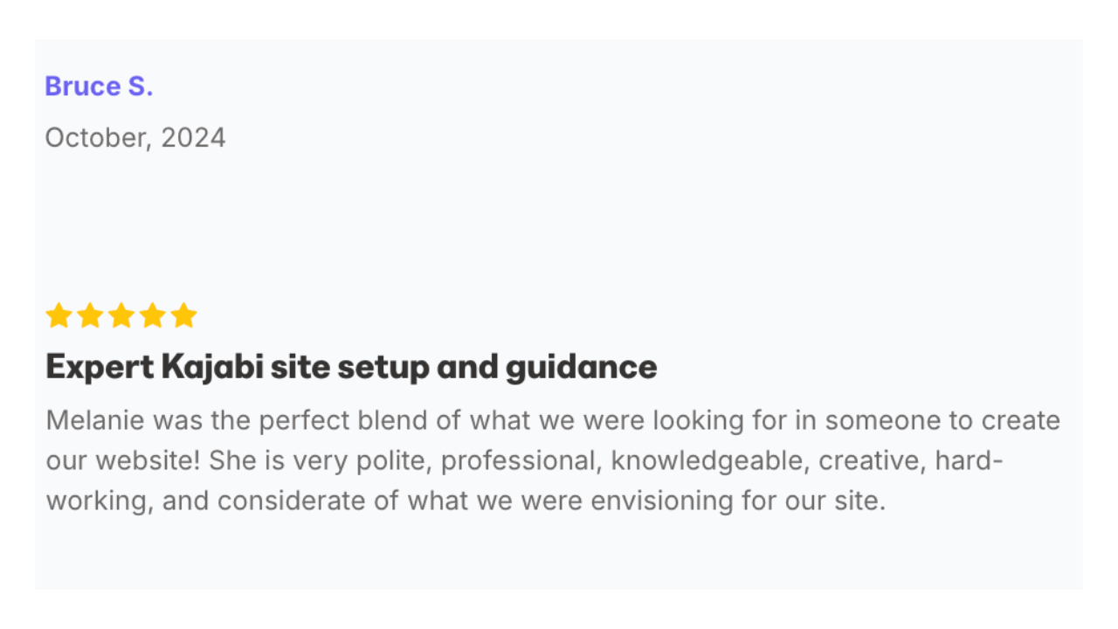Image resolution: width=1118 pixels, height=629 pixels.
Task: Open reviewer profile link Bruce S.
Action: point(99,86)
